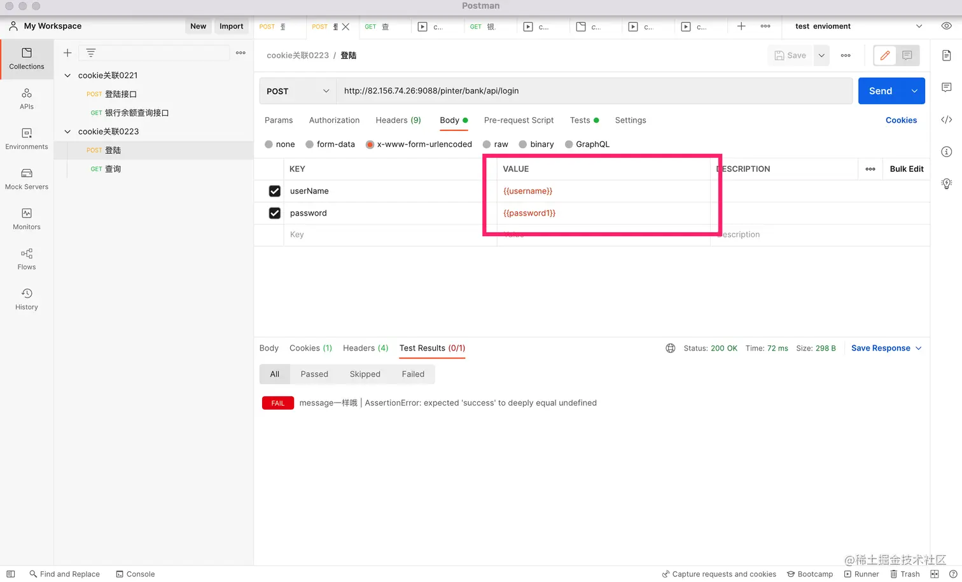Open the Save Response dropdown
Image resolution: width=962 pixels, height=582 pixels.
coord(886,348)
